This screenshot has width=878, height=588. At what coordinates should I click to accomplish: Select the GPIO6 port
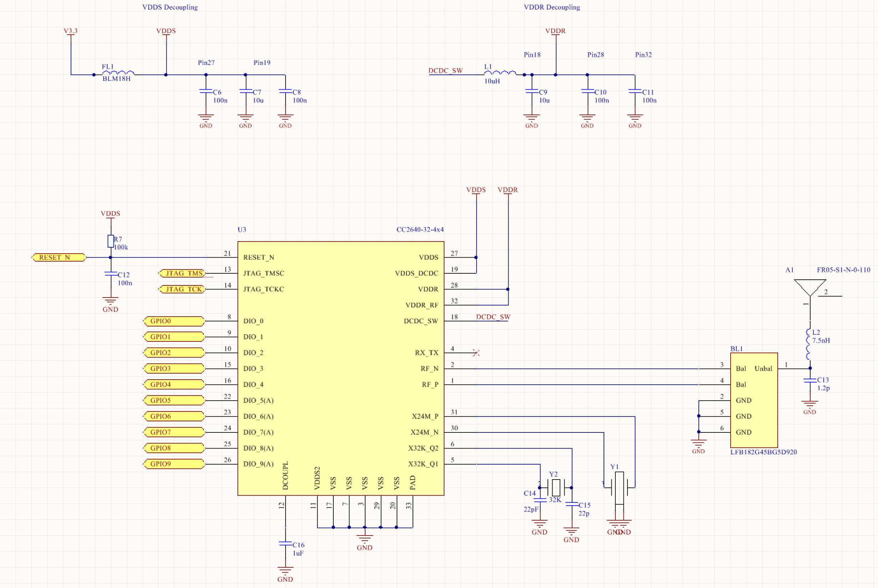click(x=174, y=416)
